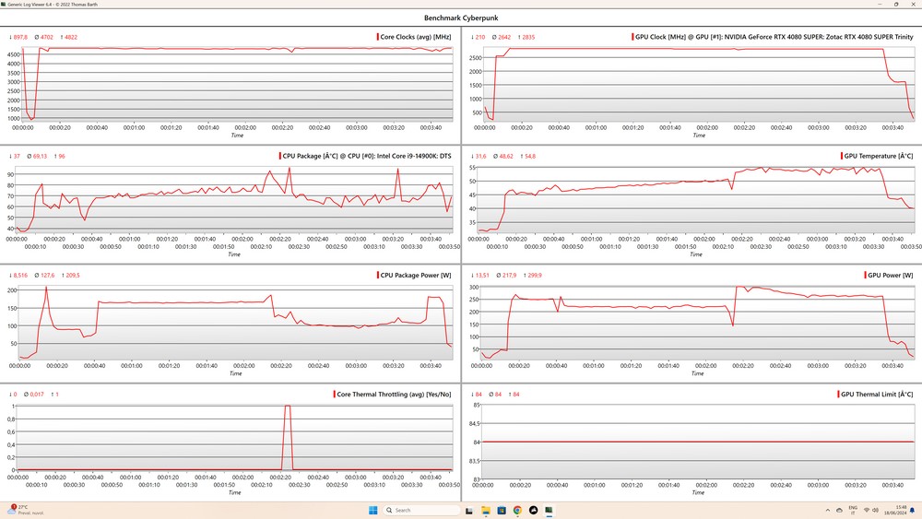Switch to Google Chrome in the taskbar
Screen dimensions: 922x519
click(x=517, y=510)
